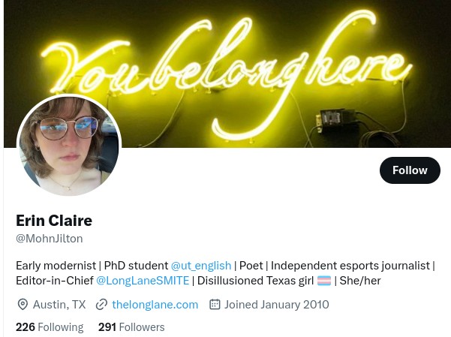The image size is (451, 337).
Task: Open the @ut_english mention link
Action: coord(201,266)
